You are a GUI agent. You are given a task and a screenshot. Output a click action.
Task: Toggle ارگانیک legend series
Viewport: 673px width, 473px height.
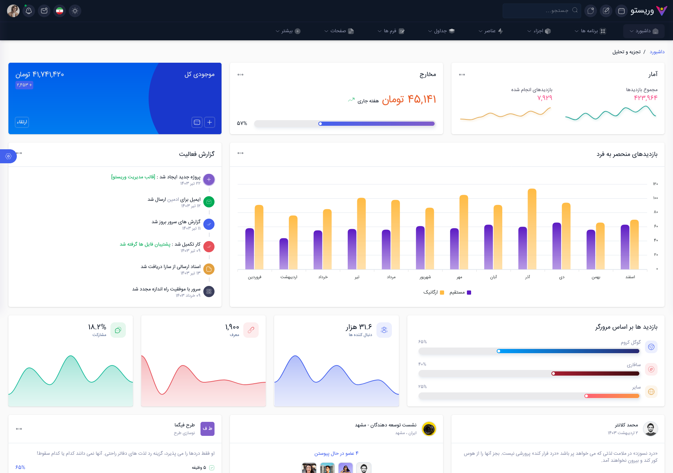pos(434,292)
